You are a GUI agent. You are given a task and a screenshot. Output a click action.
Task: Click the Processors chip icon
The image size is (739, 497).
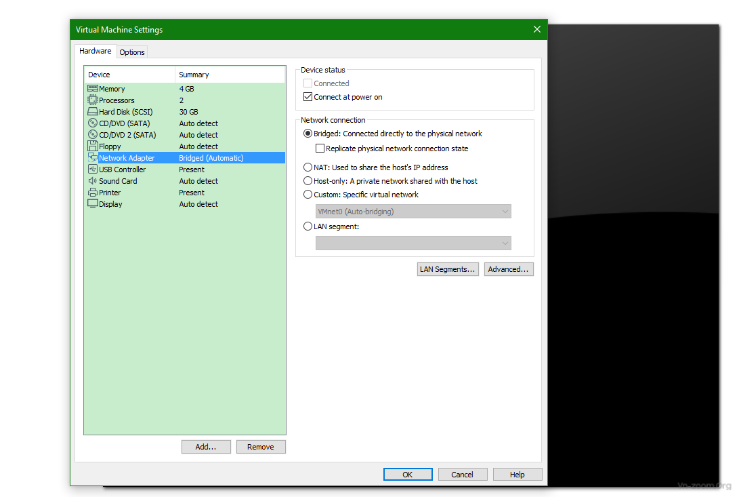click(93, 100)
